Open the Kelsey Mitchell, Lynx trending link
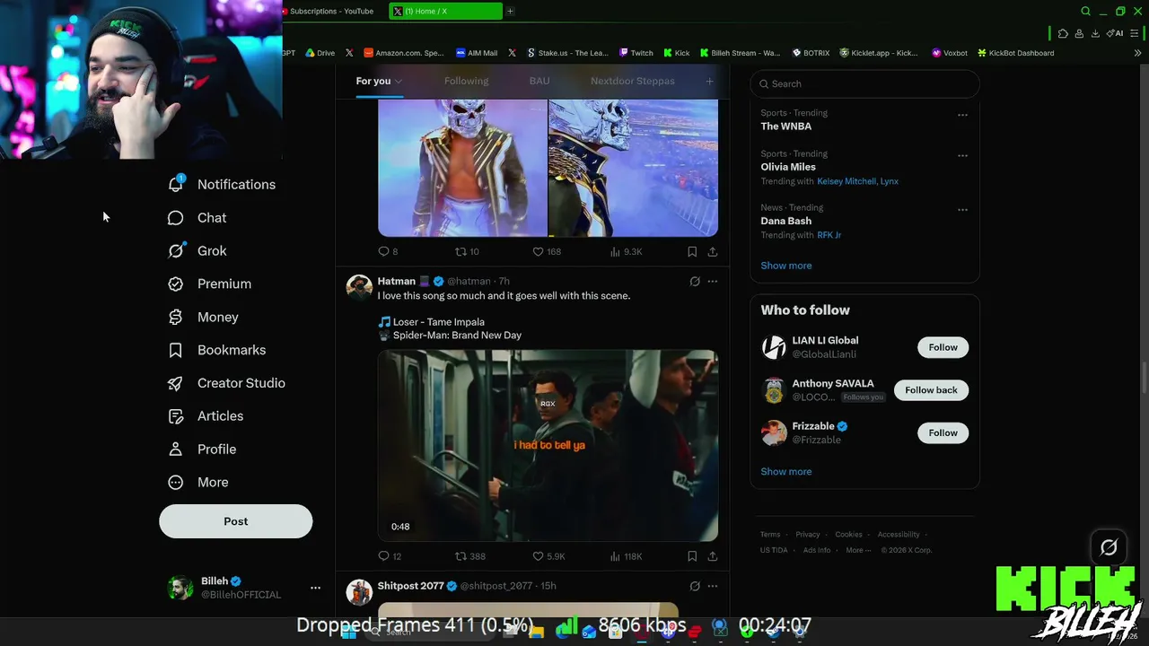The image size is (1149, 646). coord(857,181)
